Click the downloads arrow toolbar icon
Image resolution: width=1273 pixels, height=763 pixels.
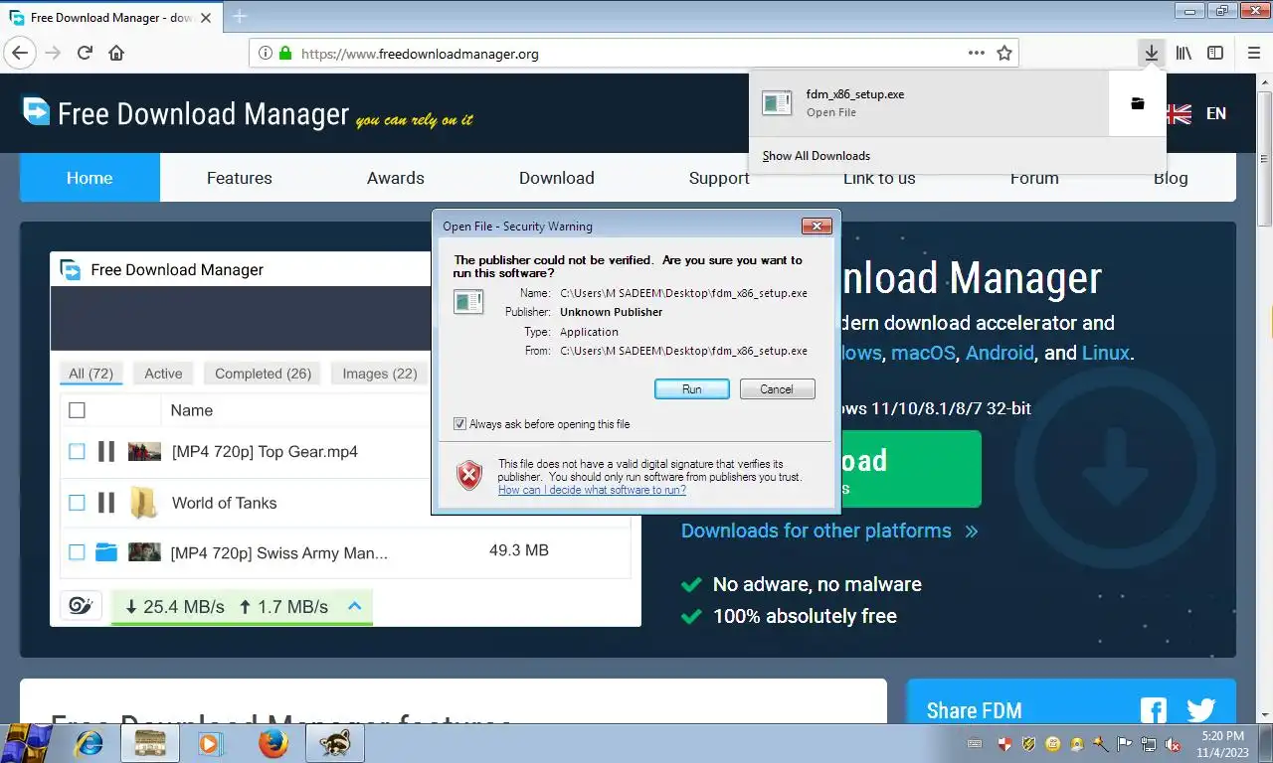click(1151, 53)
